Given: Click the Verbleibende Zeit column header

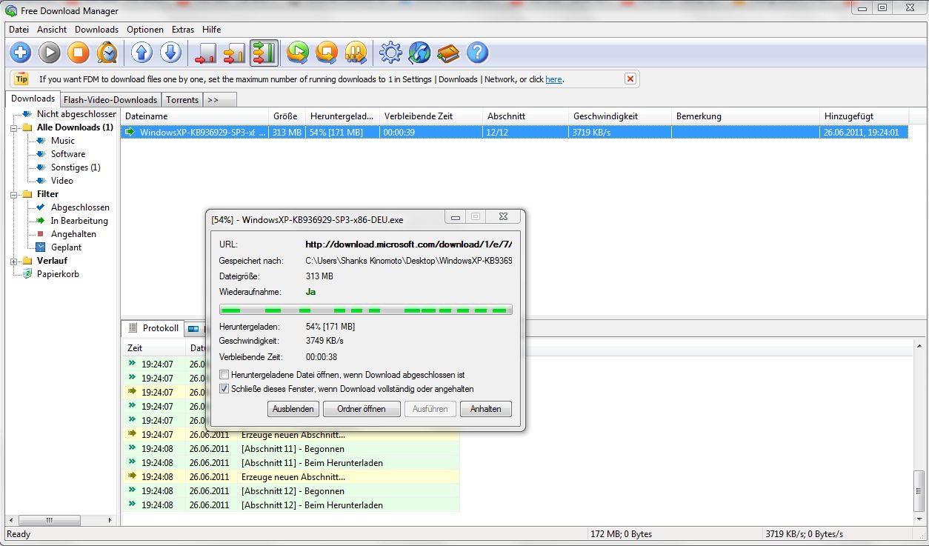Looking at the screenshot, I should pos(431,116).
